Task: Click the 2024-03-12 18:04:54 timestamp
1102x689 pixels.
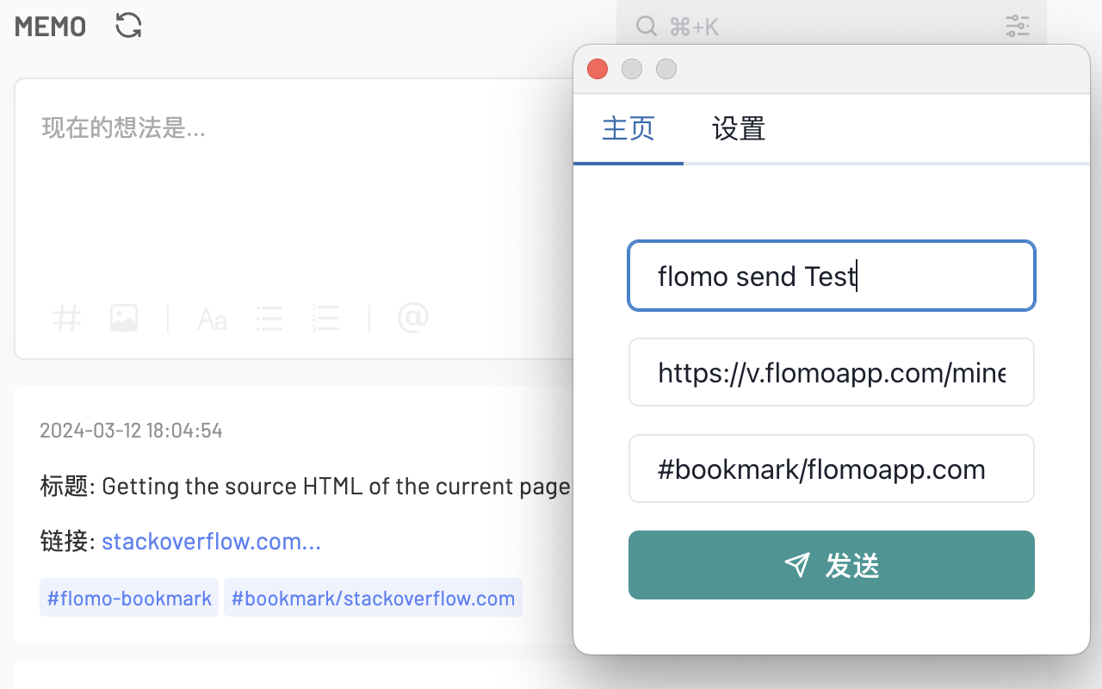Action: 131,430
